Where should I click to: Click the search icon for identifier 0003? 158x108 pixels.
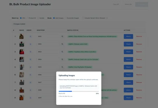coord(62,52)
